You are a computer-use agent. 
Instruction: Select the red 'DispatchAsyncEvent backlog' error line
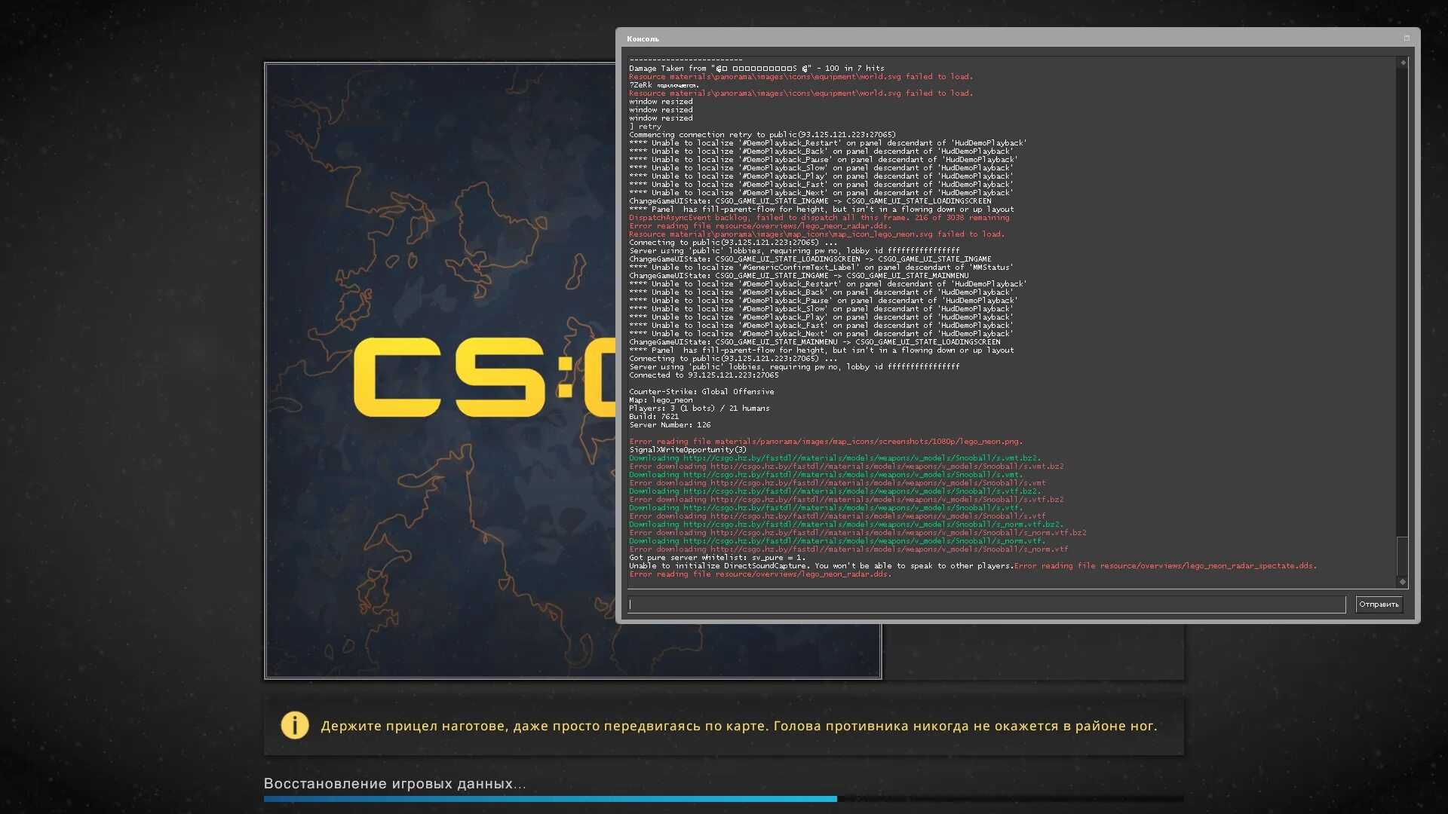coord(819,218)
